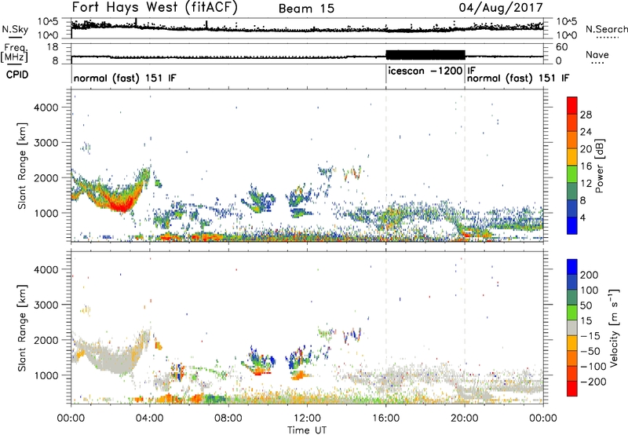Click the date 04/Aug/2017
Image resolution: width=628 pixels, height=435 pixels.
[x=501, y=8]
